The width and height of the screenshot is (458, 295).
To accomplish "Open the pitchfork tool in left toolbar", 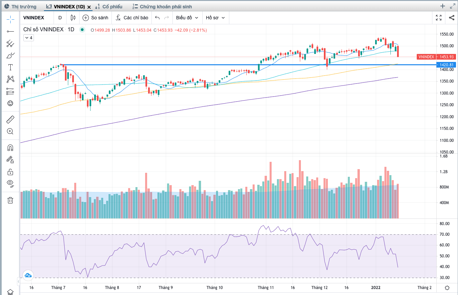I will click(10, 43).
